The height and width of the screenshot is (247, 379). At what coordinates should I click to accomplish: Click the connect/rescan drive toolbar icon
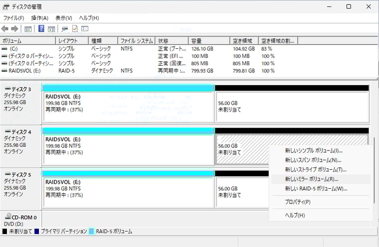pos(65,29)
